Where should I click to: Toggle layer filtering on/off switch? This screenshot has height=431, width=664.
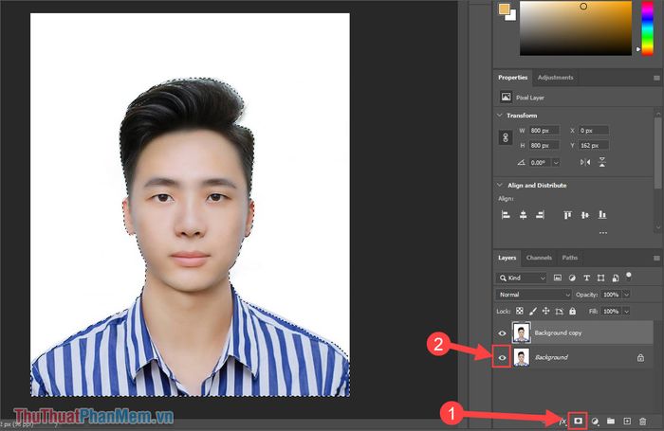pyautogui.click(x=628, y=277)
